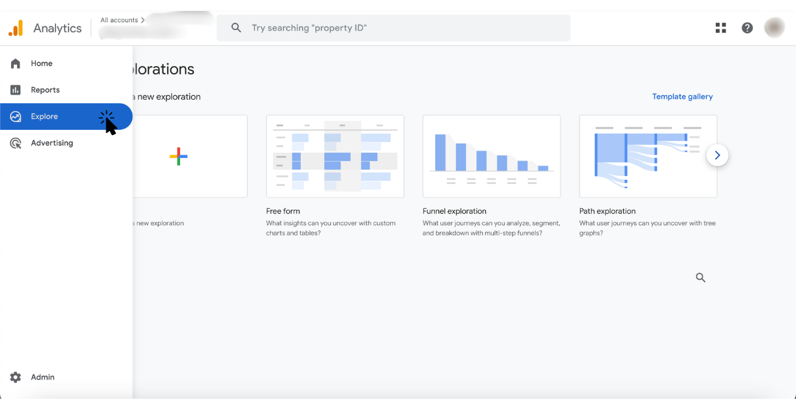This screenshot has height=409, width=796.
Task: Choose the Funnel exploration chart thumbnail
Action: (x=491, y=156)
